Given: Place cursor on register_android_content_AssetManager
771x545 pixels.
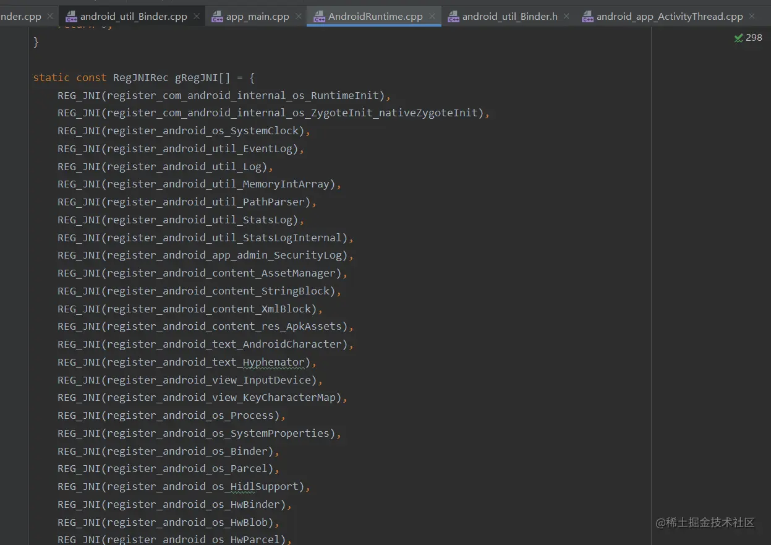Looking at the screenshot, I should [x=203, y=273].
